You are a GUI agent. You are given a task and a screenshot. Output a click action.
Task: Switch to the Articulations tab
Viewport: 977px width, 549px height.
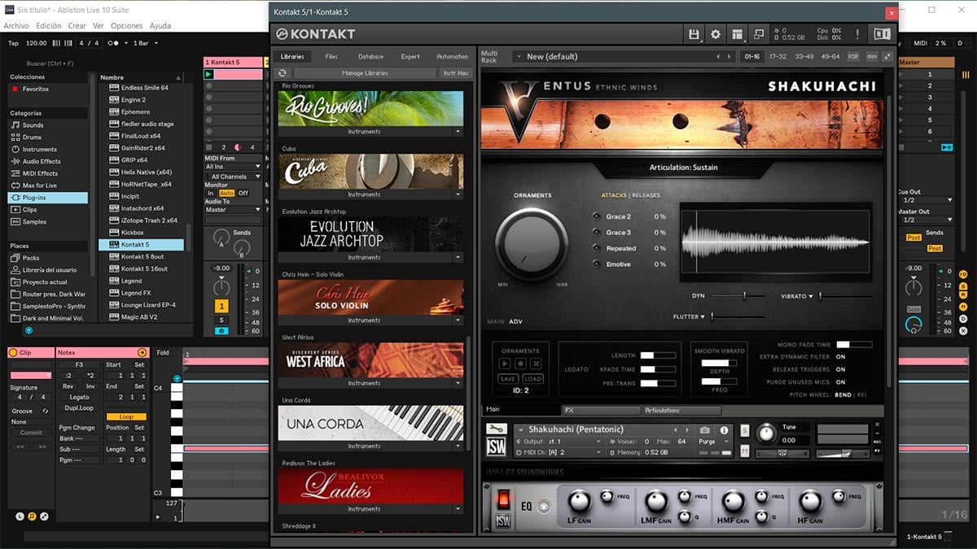click(683, 411)
